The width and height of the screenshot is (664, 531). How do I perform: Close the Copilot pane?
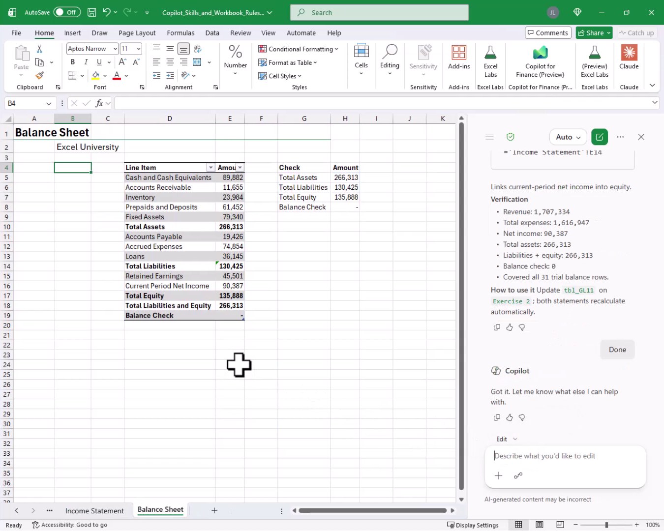pos(641,137)
